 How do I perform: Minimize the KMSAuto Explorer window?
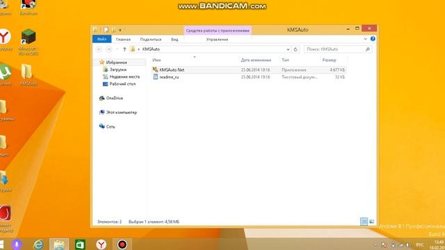[348, 29]
